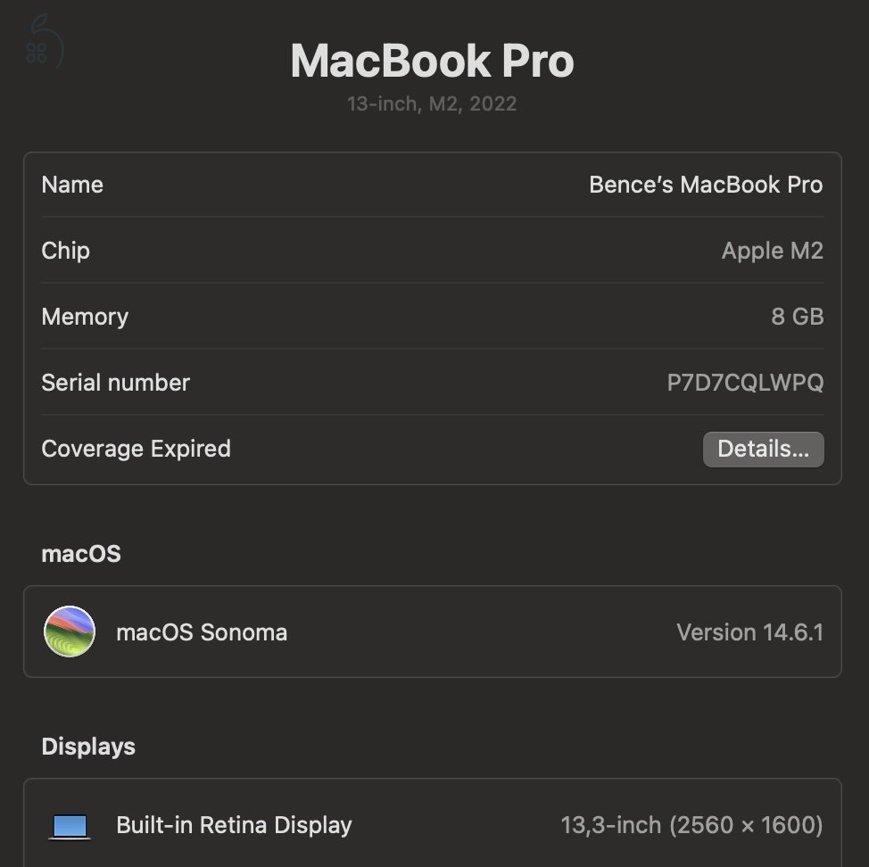Select the Chip row label
Image resolution: width=869 pixels, height=867 pixels.
tap(65, 251)
